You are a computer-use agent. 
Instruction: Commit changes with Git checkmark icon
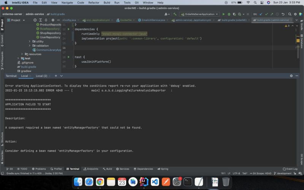click(266, 14)
